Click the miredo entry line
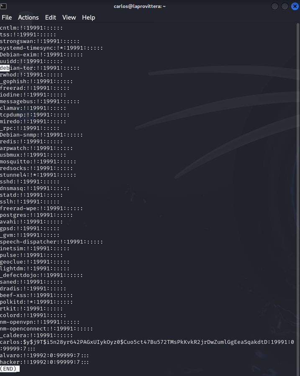The width and height of the screenshot is (300, 376). tap(33, 122)
